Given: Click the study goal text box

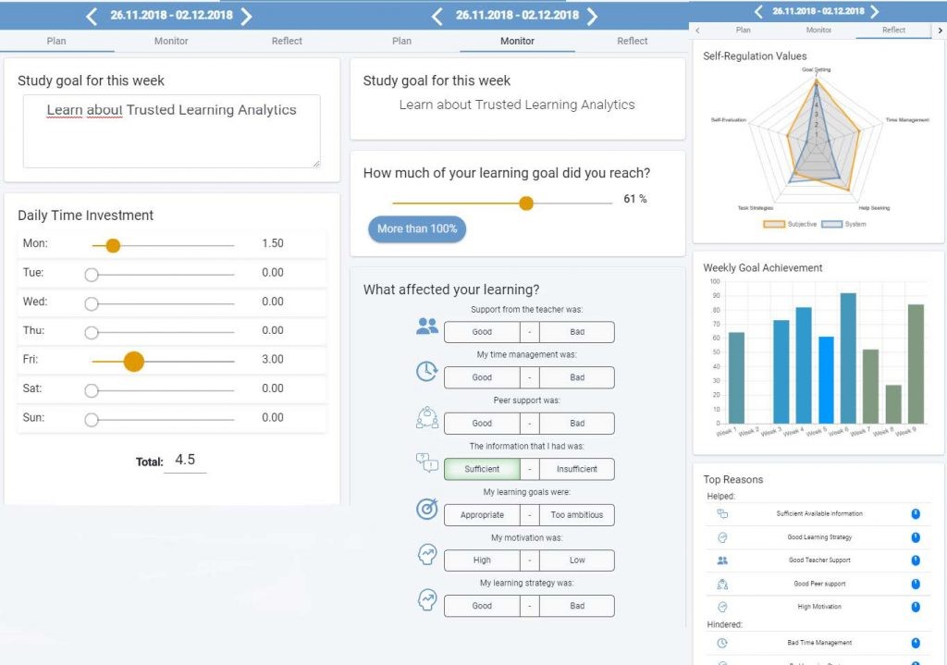Looking at the screenshot, I should point(171,130).
